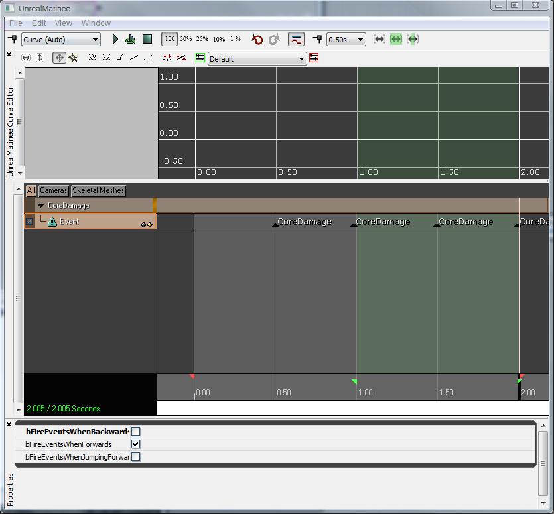The height and width of the screenshot is (514, 554).
Task: Click the track list scrollbar up arrow
Action: pos(19,190)
